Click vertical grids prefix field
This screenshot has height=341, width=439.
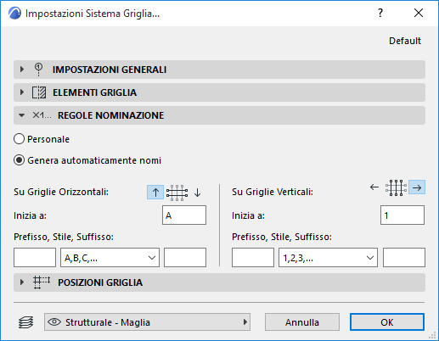point(253,258)
